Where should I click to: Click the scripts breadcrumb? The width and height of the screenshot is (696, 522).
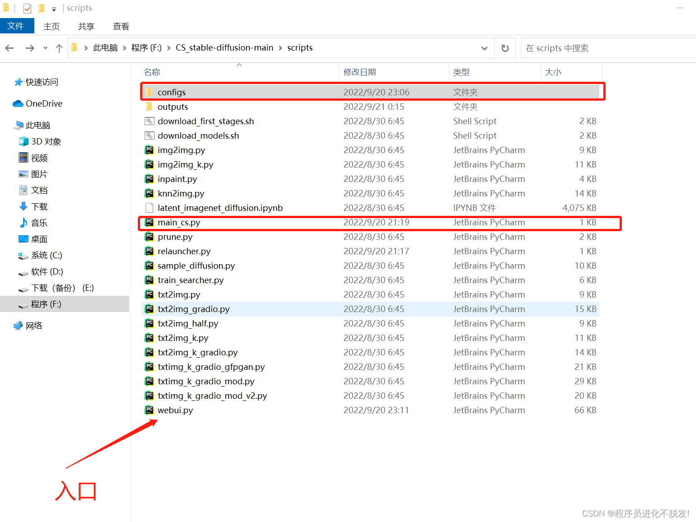[300, 48]
